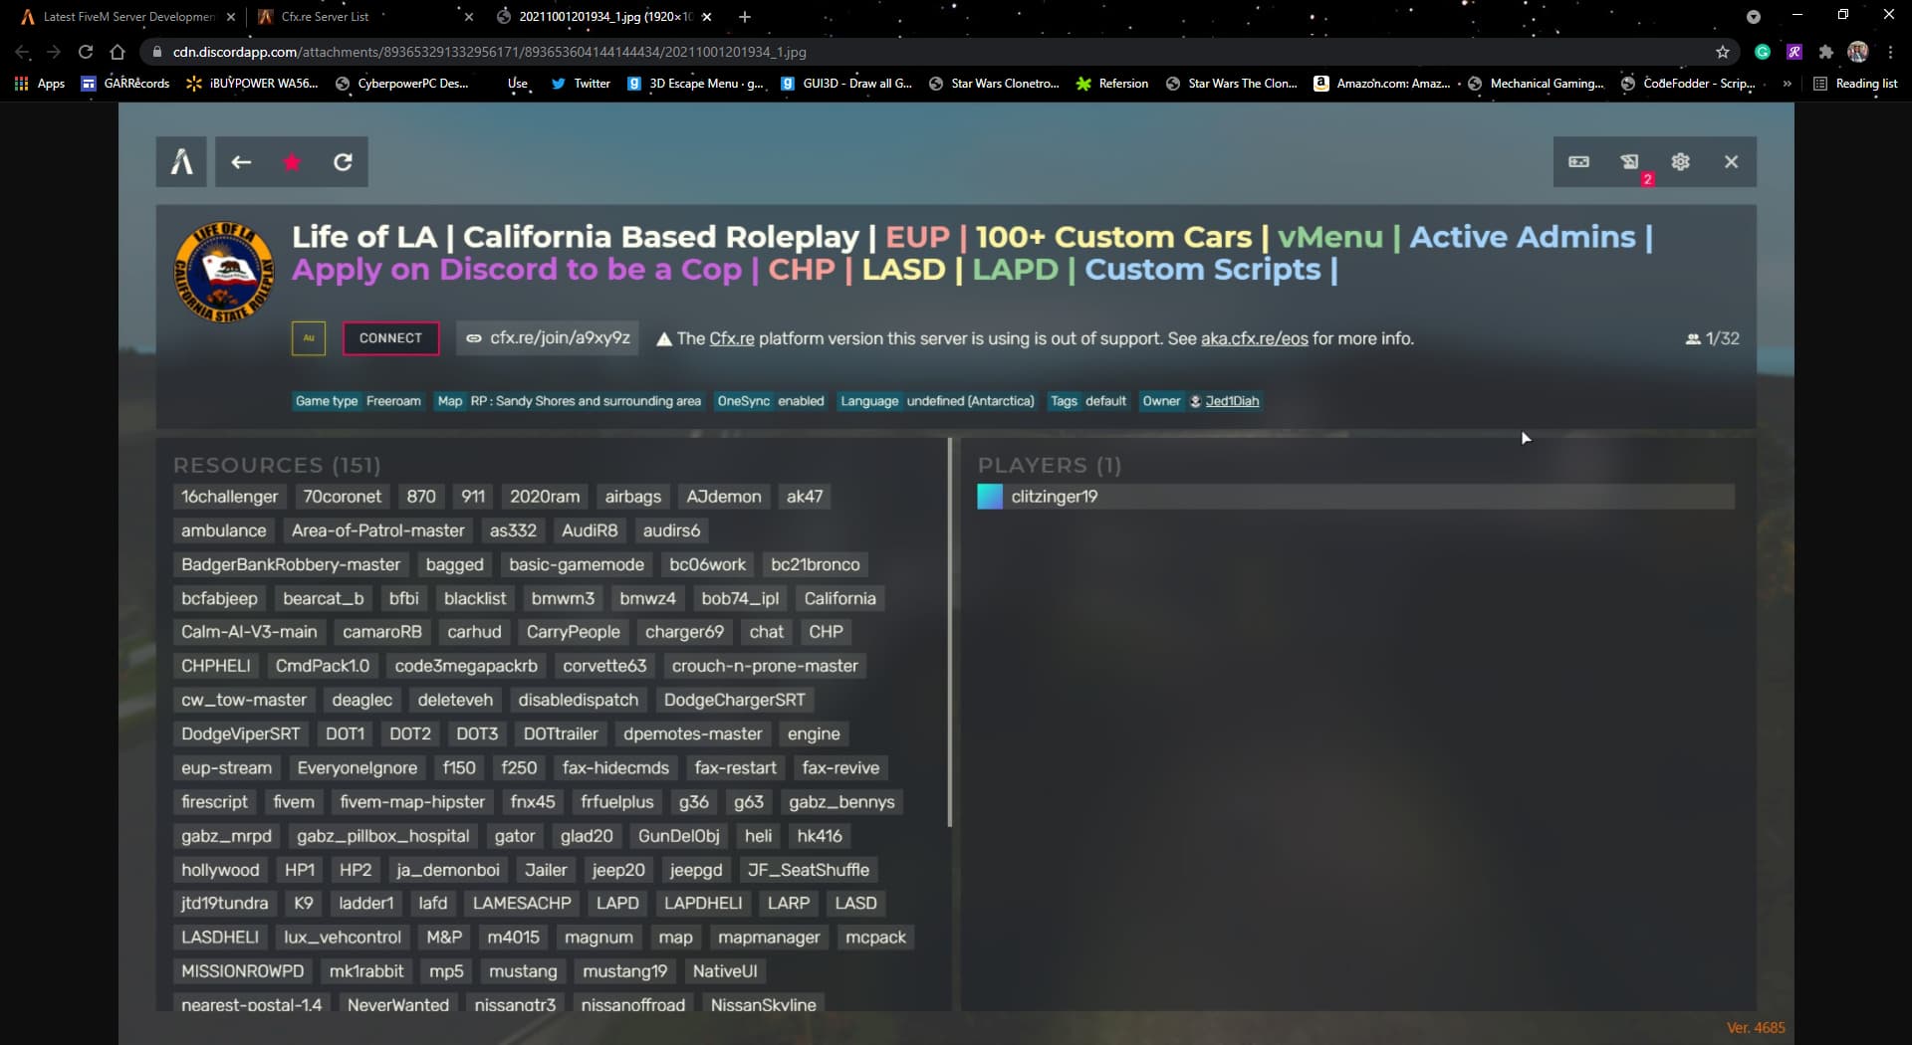1912x1045 pixels.
Task: Open the Chrome extensions puzzle icon
Action: click(1827, 52)
